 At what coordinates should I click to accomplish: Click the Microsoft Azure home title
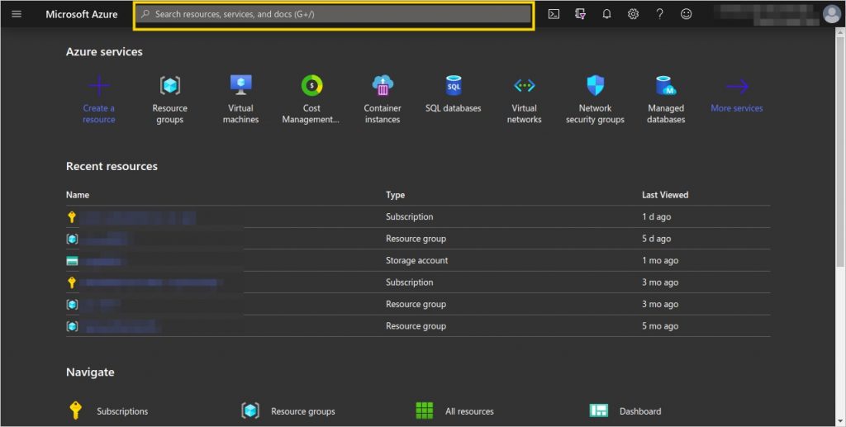click(x=82, y=15)
